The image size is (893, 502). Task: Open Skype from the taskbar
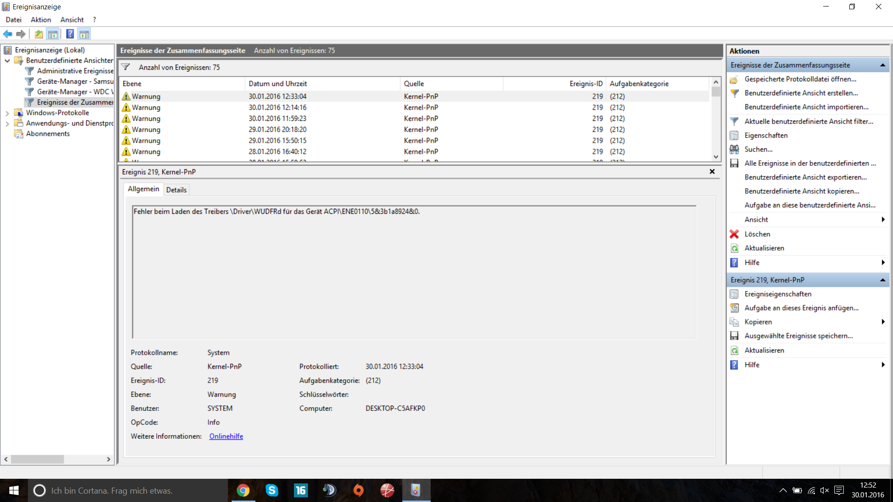272,490
